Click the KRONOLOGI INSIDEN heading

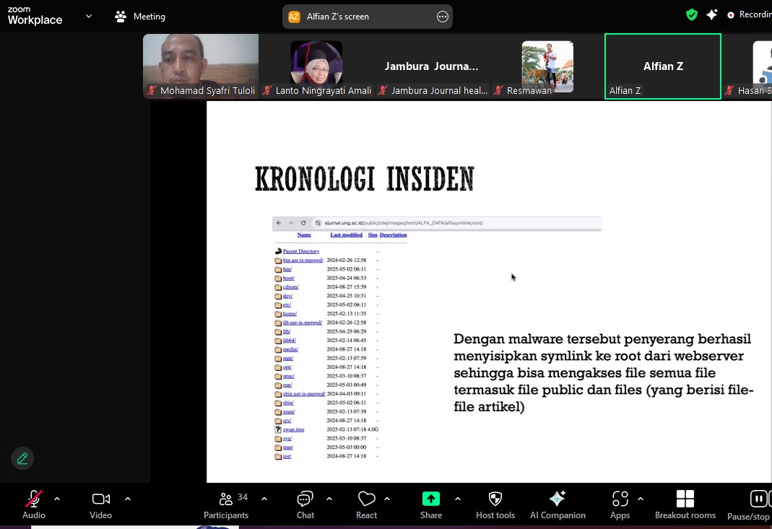[365, 179]
